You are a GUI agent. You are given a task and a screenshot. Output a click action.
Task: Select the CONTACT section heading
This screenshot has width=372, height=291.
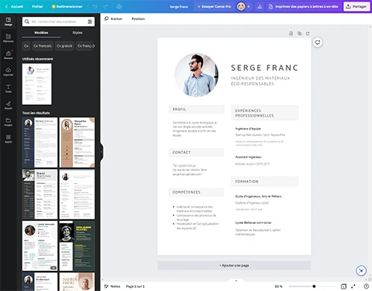[182, 153]
